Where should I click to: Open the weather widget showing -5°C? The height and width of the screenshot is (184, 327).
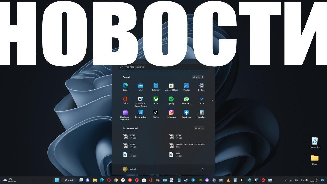[x=10, y=180]
